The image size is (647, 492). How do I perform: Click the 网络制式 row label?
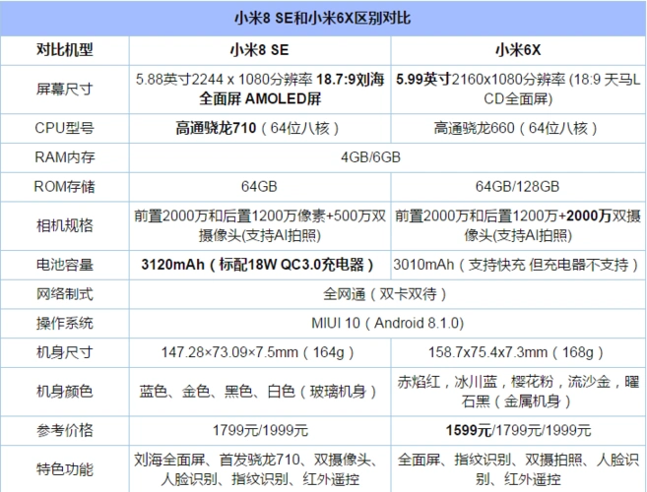(65, 294)
